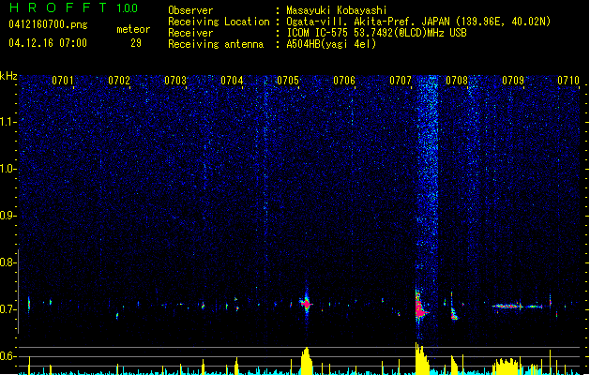Screen dimensions: 590x375
Task: Click the 0710 time marker
Action: click(x=568, y=81)
